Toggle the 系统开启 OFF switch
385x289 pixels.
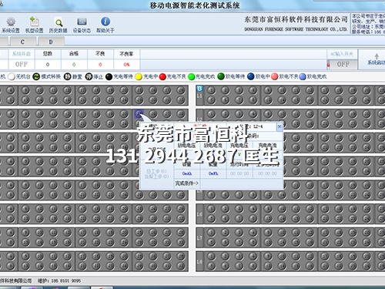22,64
